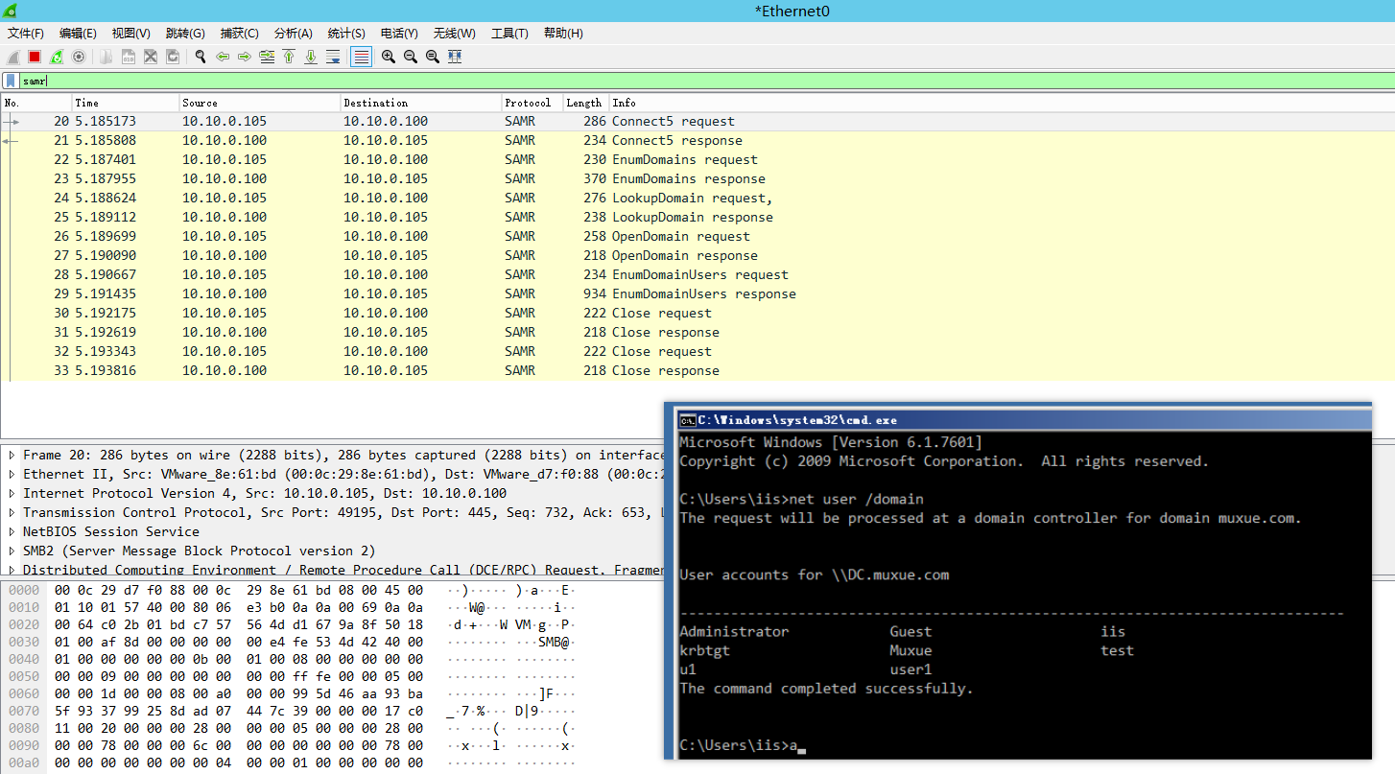Open the 分析(A) menu
The image size is (1395, 774).
[293, 34]
